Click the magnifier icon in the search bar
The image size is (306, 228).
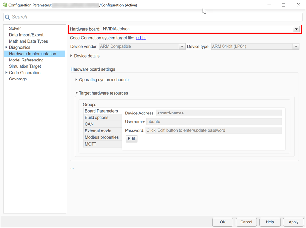pyautogui.click(x=7, y=17)
